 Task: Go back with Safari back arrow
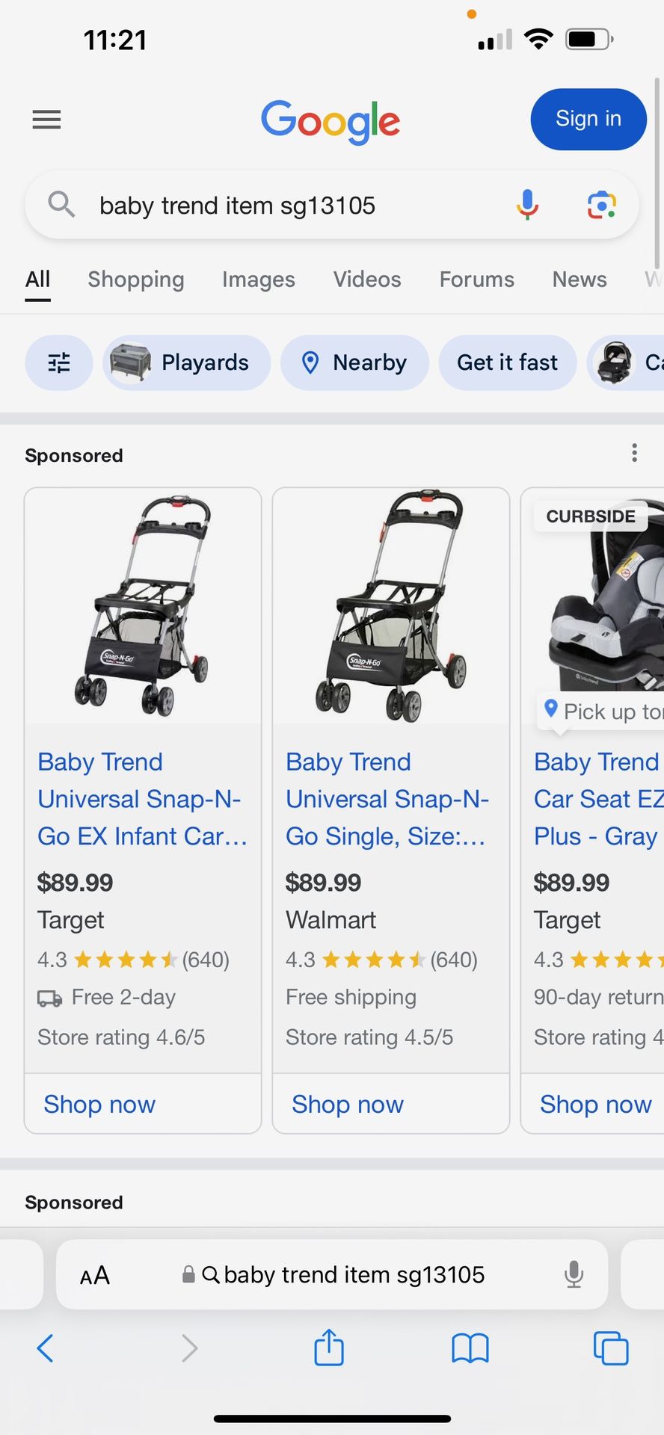46,1348
